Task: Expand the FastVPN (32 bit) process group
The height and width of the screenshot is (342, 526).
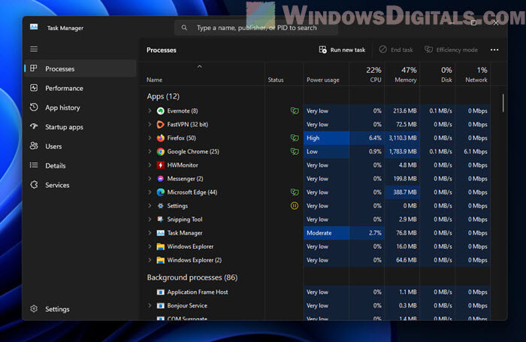Action: (x=150, y=125)
